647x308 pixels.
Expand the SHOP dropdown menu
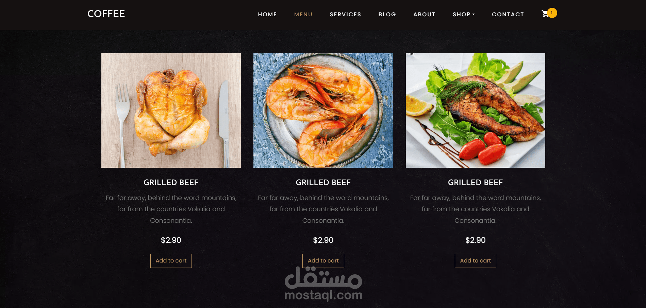point(464,14)
